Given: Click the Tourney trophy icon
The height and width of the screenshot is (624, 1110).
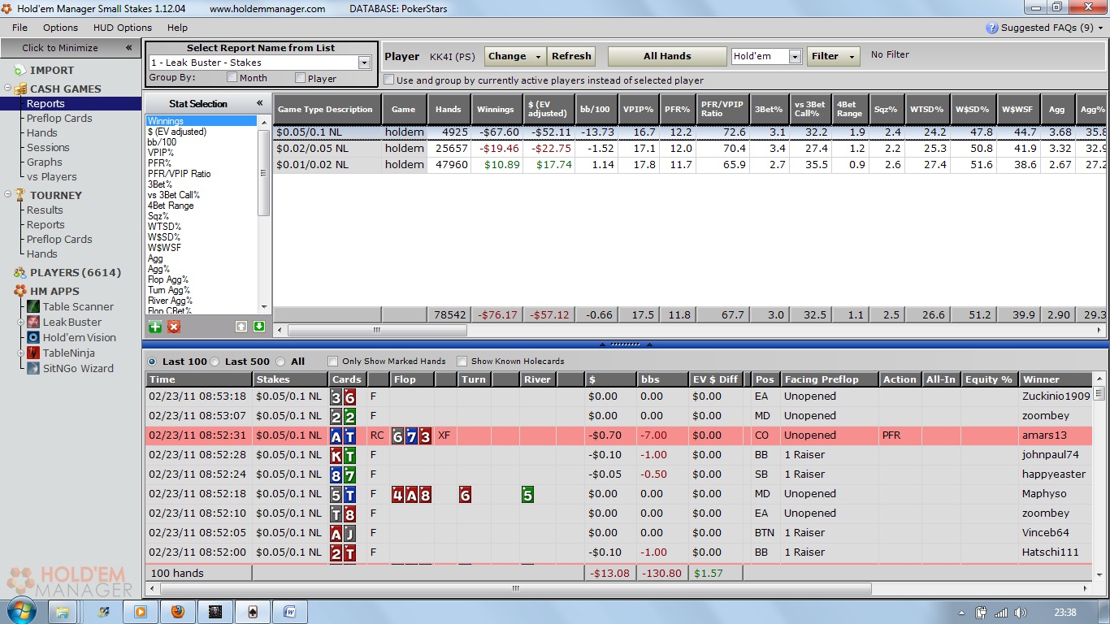Looking at the screenshot, I should click(x=20, y=195).
